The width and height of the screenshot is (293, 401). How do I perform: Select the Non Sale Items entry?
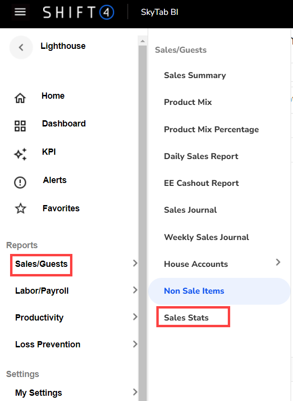[194, 291]
